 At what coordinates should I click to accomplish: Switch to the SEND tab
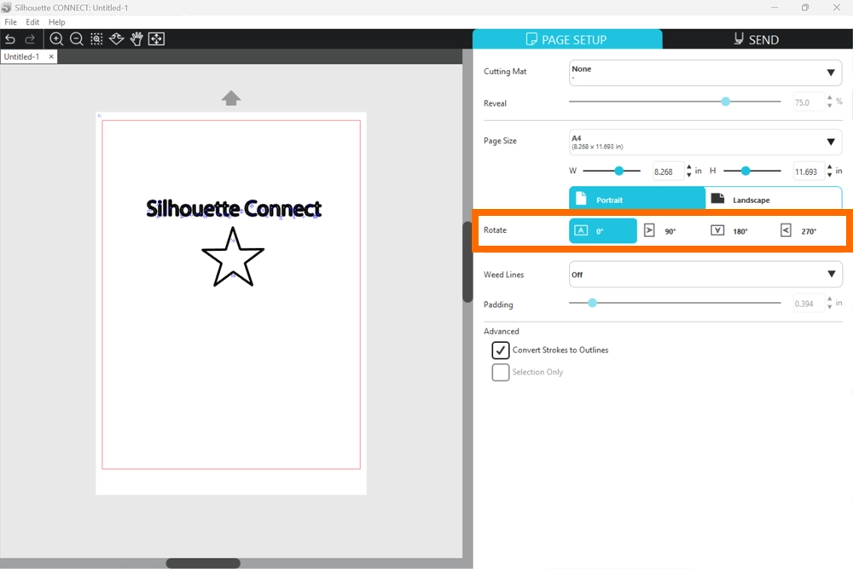[757, 39]
